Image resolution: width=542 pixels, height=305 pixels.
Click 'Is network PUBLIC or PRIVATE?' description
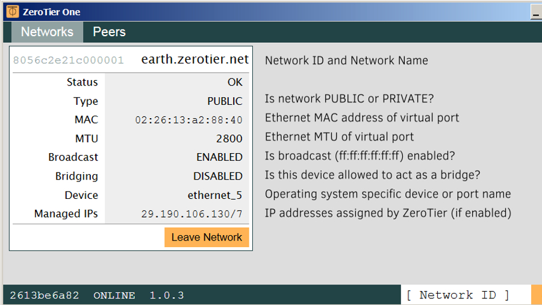point(349,99)
